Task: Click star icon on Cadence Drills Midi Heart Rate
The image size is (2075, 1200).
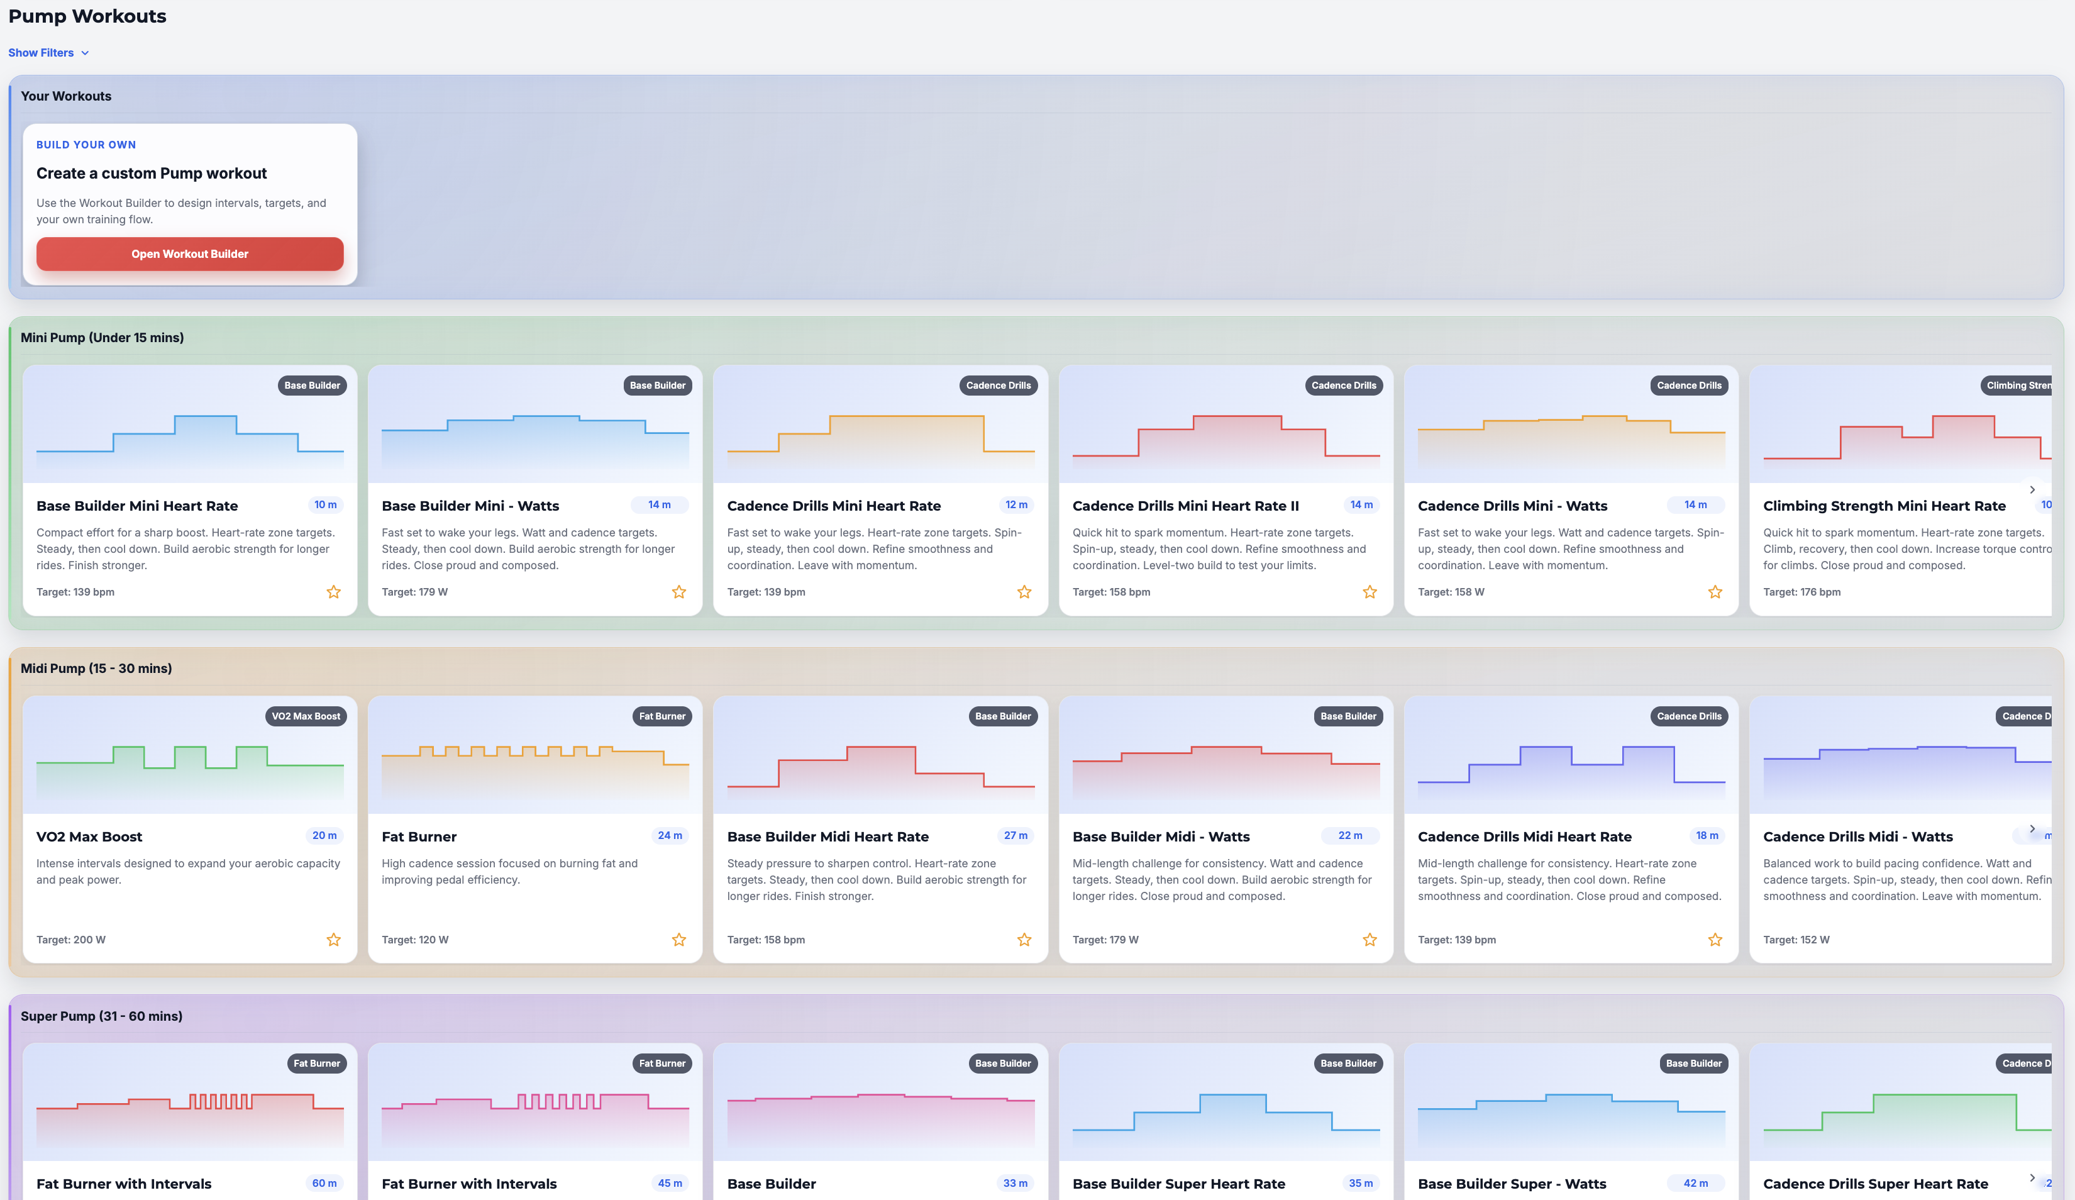Action: pyautogui.click(x=1715, y=940)
